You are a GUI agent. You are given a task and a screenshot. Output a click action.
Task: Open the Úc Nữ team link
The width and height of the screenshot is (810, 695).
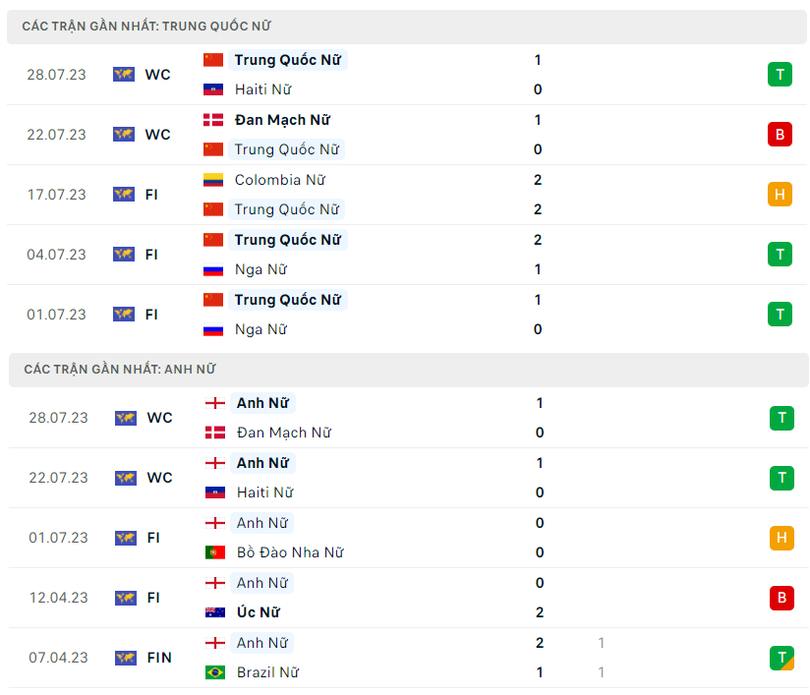(x=259, y=612)
